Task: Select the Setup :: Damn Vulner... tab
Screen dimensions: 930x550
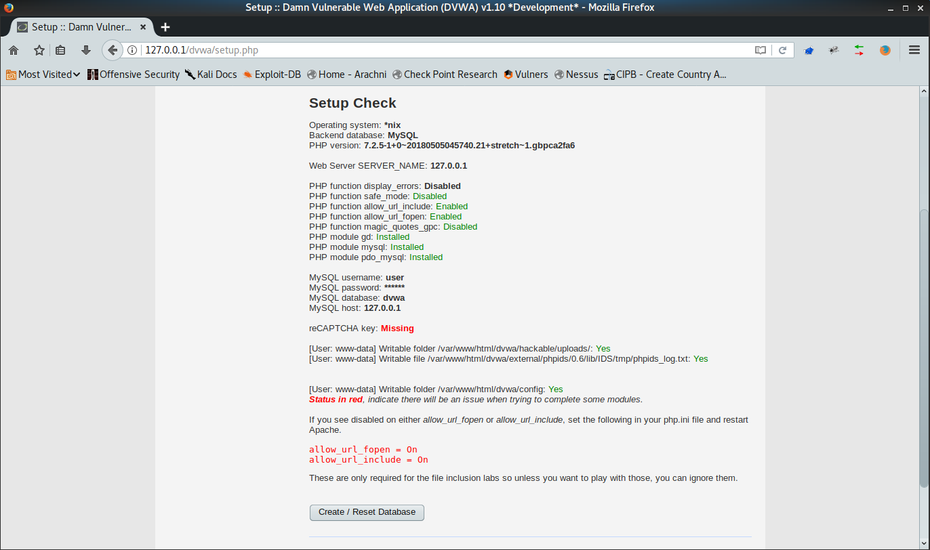Action: pyautogui.click(x=83, y=27)
